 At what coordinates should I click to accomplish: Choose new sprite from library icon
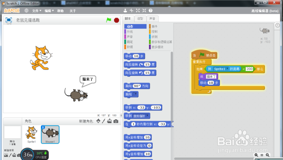[x=98, y=121]
